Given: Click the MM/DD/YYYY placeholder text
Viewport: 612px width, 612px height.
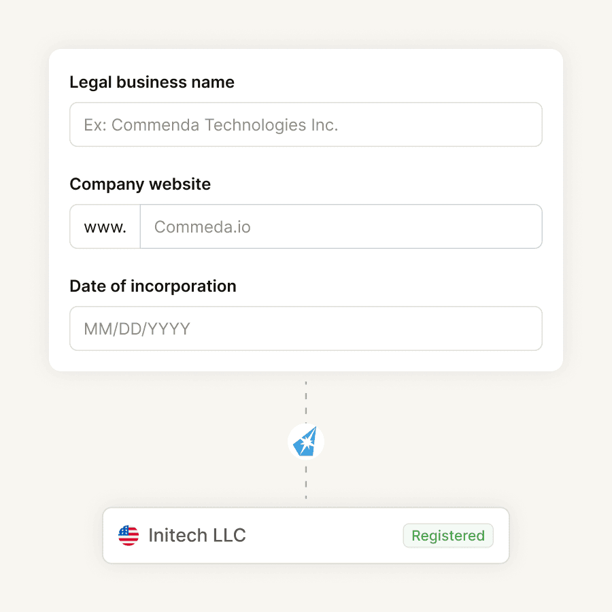Looking at the screenshot, I should [x=137, y=329].
